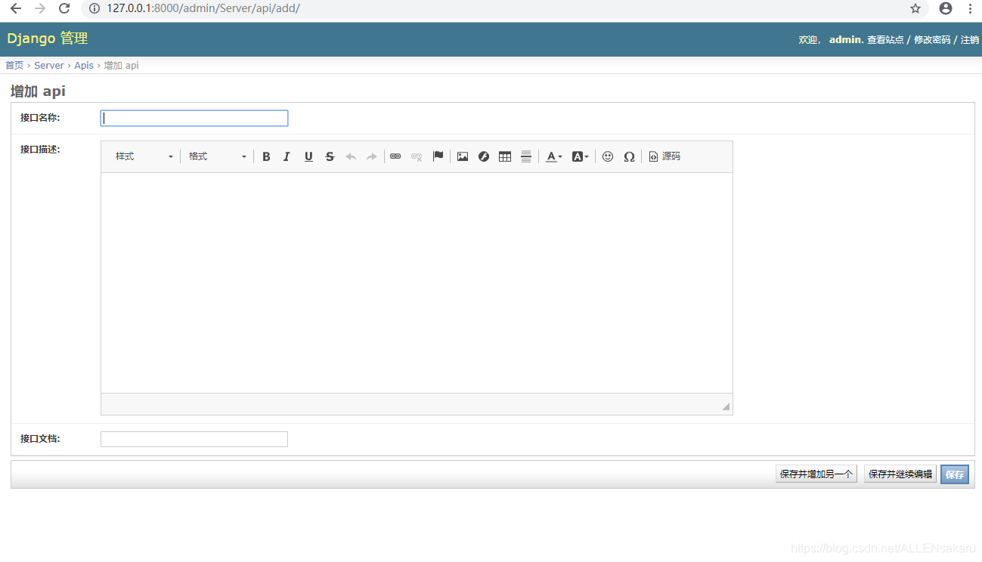Click the undo arrow in editor
This screenshot has width=982, height=562.
click(x=351, y=156)
